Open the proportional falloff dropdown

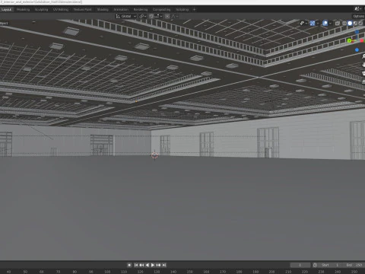coord(175,16)
